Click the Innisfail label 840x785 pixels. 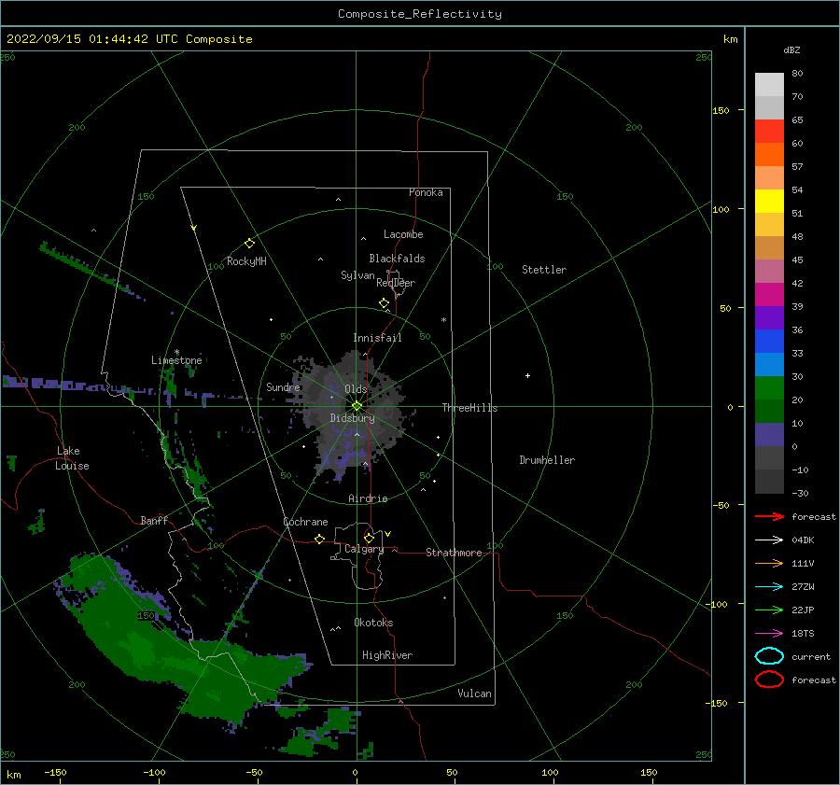tap(377, 338)
